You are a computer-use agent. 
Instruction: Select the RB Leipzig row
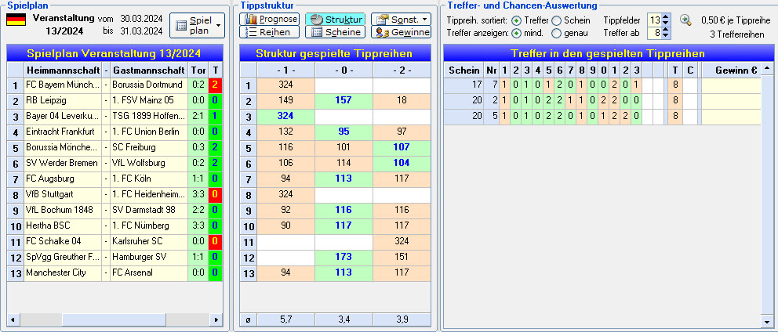[x=115, y=100]
